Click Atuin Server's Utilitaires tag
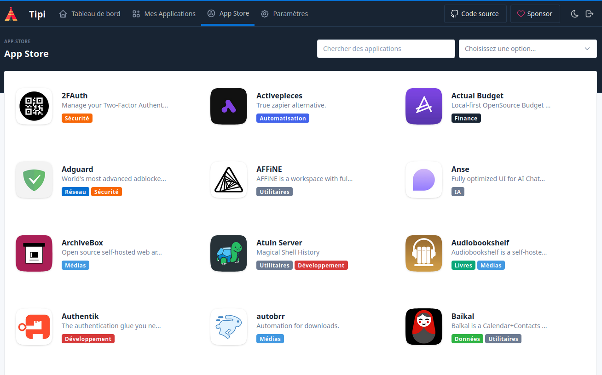This screenshot has height=375, width=602. [274, 265]
